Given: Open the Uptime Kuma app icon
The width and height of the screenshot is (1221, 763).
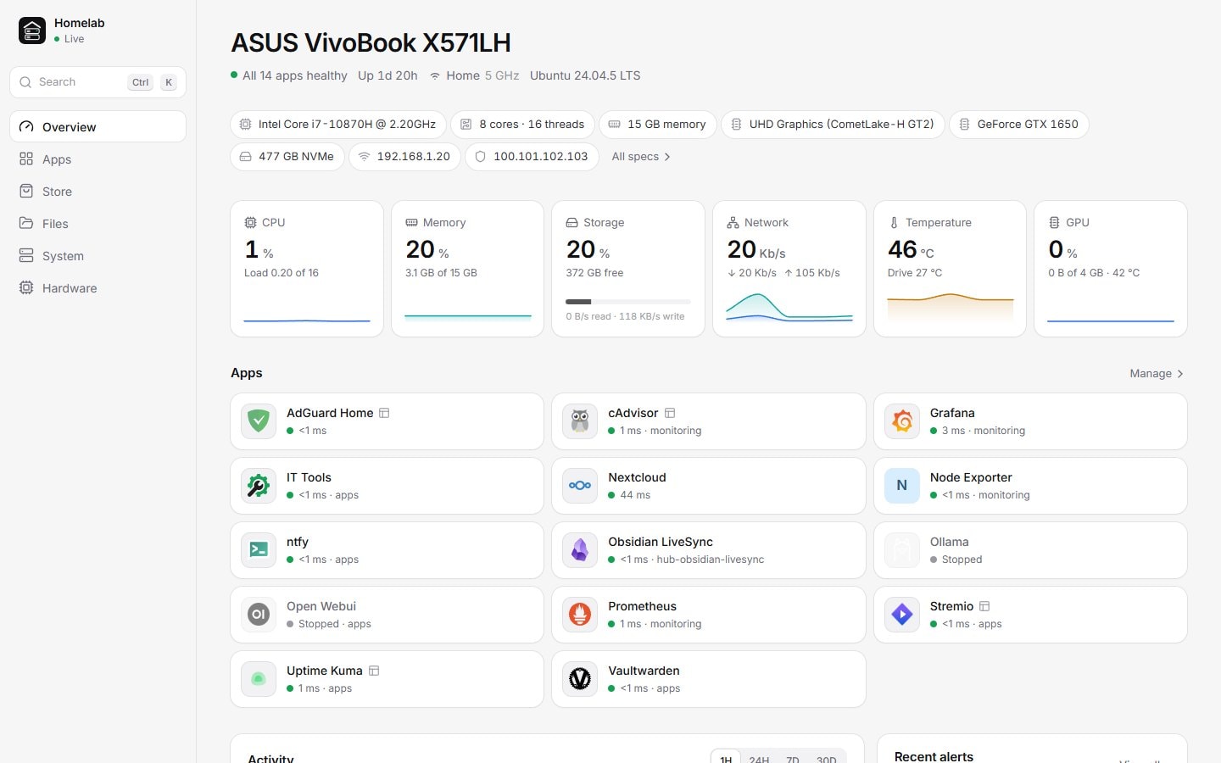Looking at the screenshot, I should tap(259, 679).
